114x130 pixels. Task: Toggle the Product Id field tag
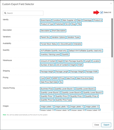[x=98, y=20]
